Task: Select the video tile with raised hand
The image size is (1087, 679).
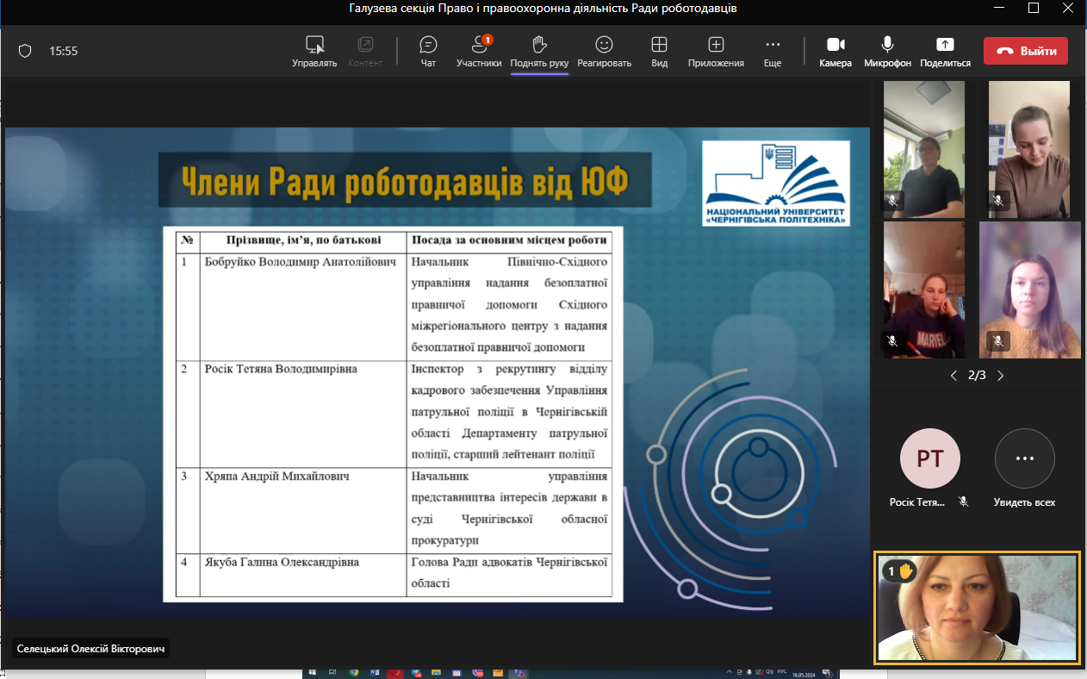Action: (977, 607)
